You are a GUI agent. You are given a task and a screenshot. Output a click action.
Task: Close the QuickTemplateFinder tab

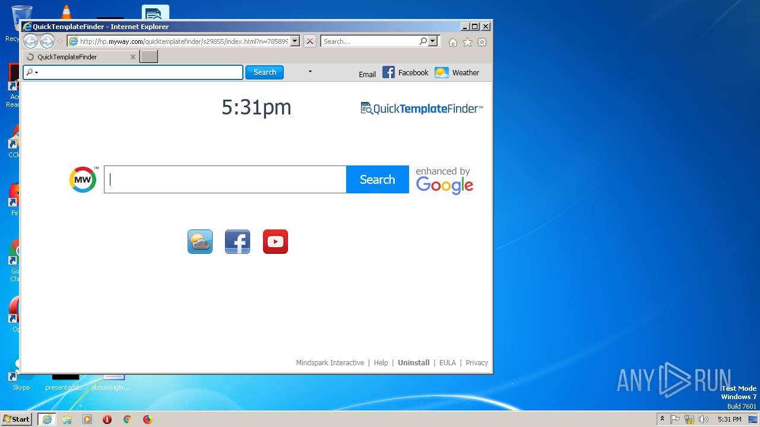133,57
